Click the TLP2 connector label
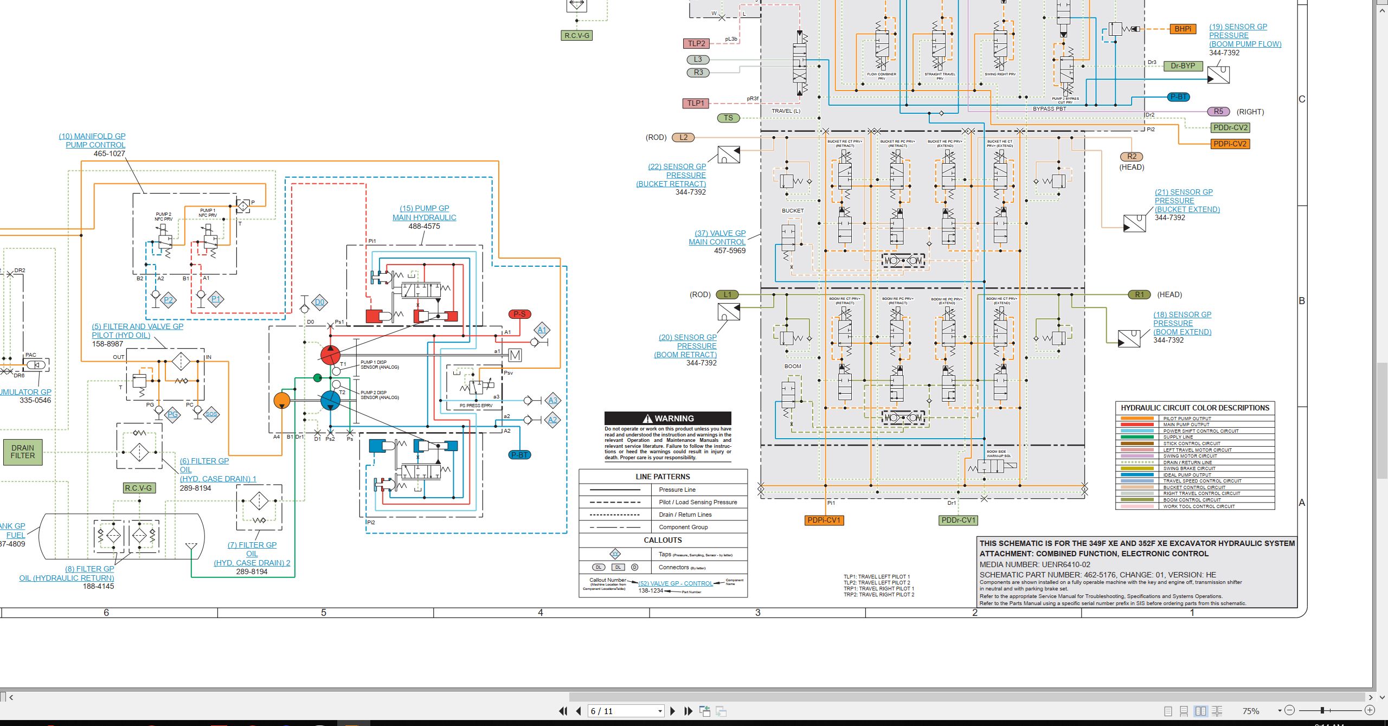 pyautogui.click(x=696, y=43)
